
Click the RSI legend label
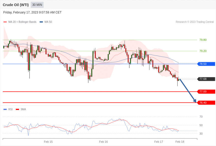pyautogui.click(x=10, y=109)
